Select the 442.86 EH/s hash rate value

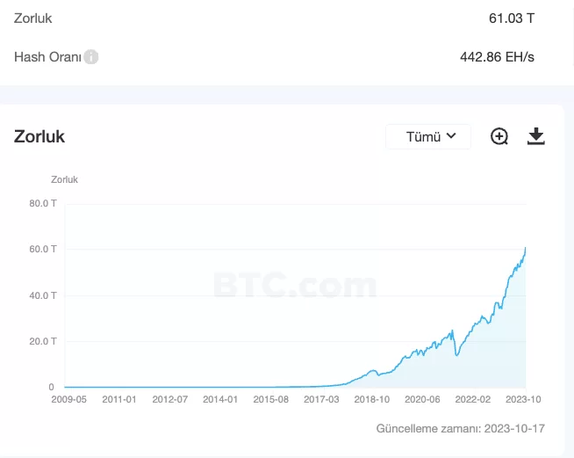pos(497,57)
